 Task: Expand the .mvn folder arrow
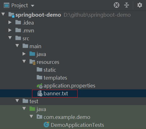click(x=10, y=30)
